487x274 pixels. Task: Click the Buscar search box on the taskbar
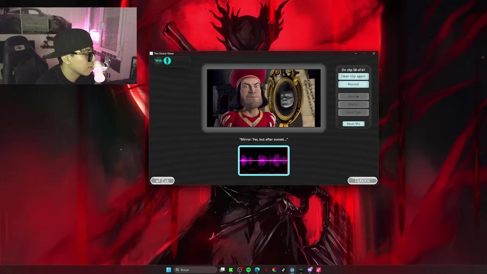click(196, 270)
